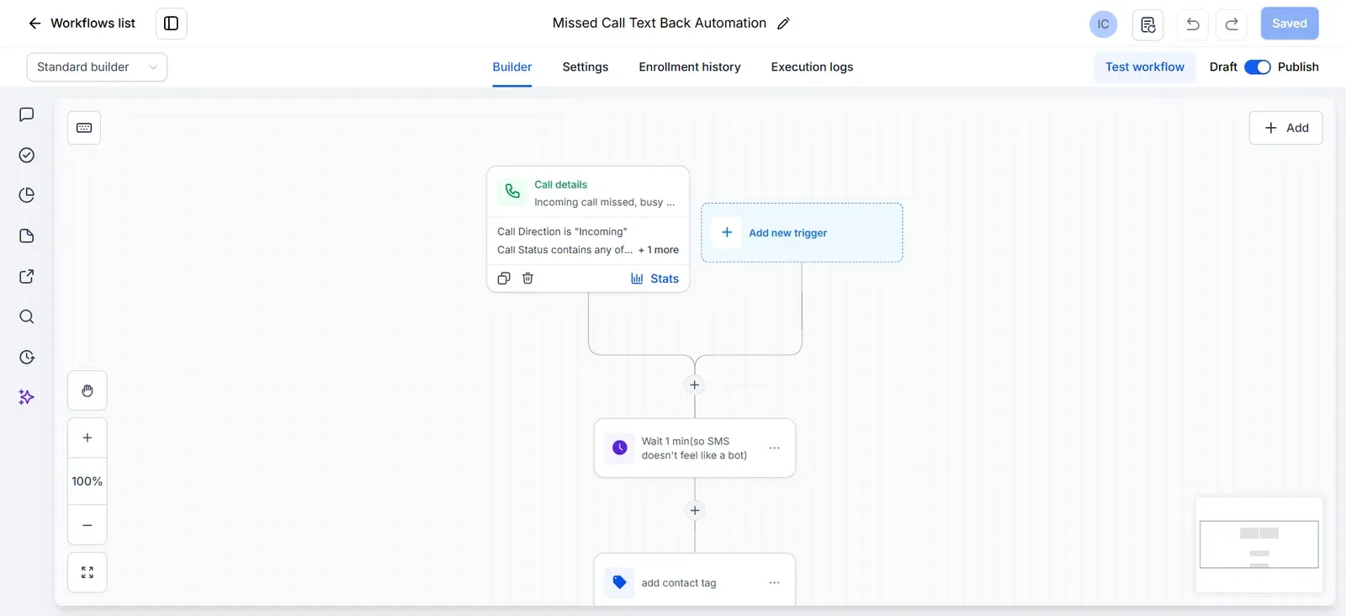Click the 100% zoom level
This screenshot has width=1346, height=616.
87,481
